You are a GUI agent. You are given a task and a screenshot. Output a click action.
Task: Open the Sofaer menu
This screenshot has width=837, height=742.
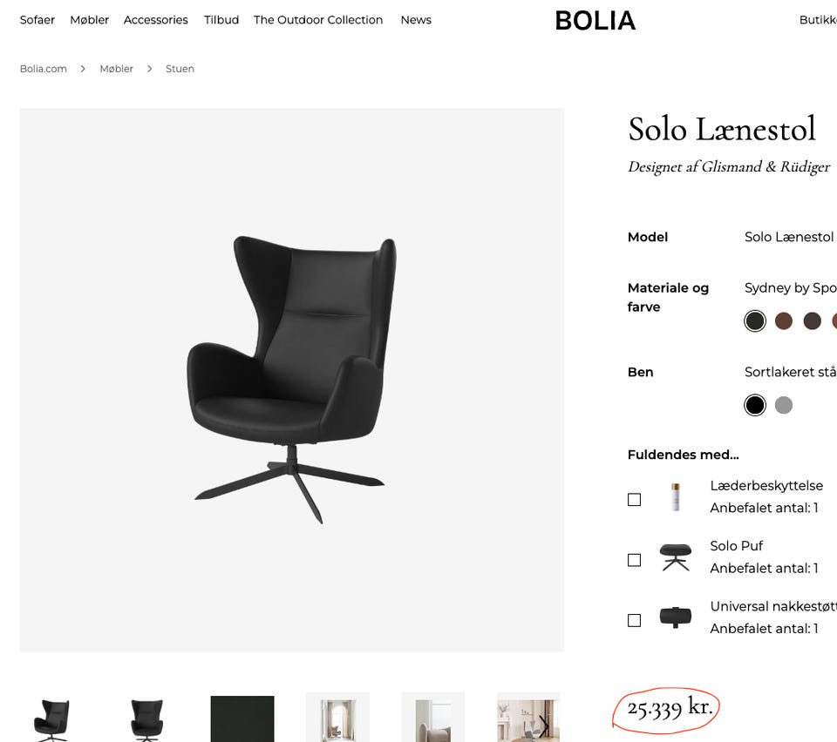37,19
